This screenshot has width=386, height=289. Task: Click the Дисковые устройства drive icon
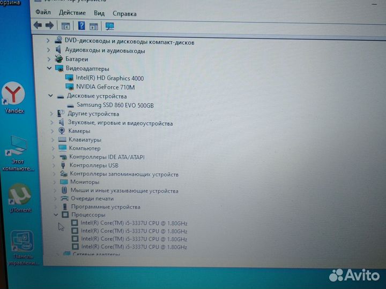click(x=61, y=96)
